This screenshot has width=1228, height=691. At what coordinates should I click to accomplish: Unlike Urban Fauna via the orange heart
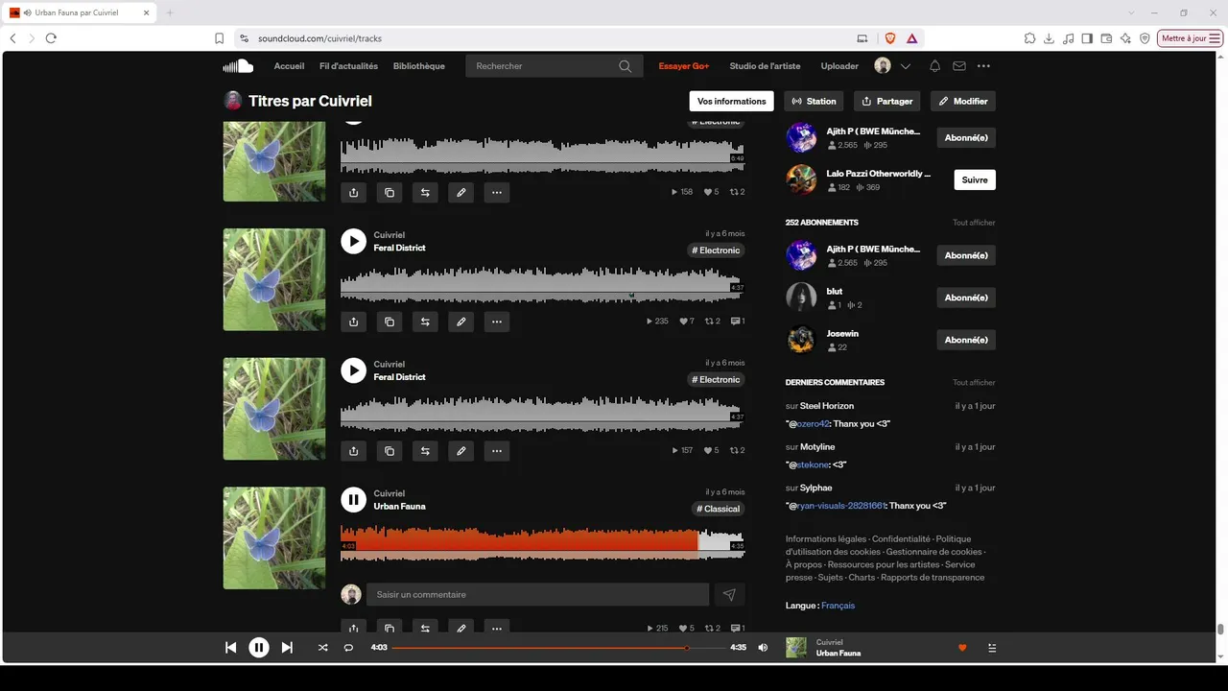[962, 648]
